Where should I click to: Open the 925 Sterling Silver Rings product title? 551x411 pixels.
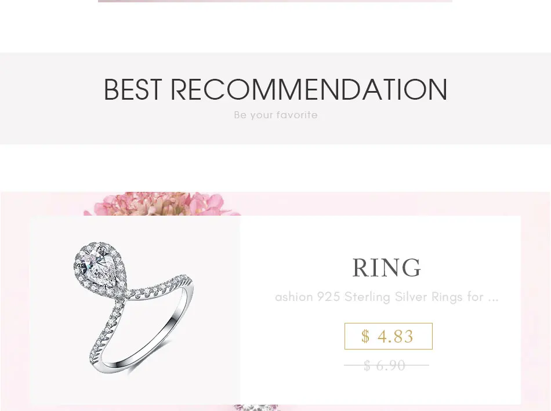click(386, 297)
